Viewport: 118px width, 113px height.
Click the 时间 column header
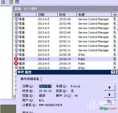click(67, 15)
